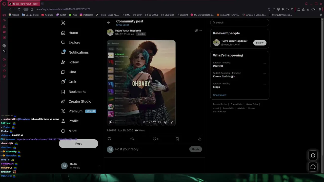Click the Post your reply field
The width and height of the screenshot is (324, 182).
pos(151,149)
